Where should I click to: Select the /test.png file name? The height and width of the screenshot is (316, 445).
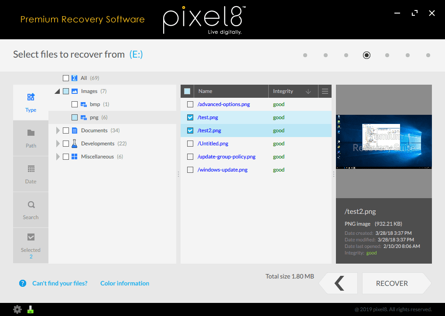[208, 117]
